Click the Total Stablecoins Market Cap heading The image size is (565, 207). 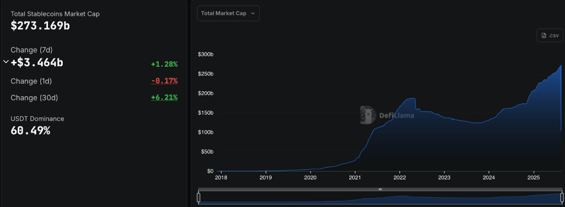pyautogui.click(x=55, y=14)
